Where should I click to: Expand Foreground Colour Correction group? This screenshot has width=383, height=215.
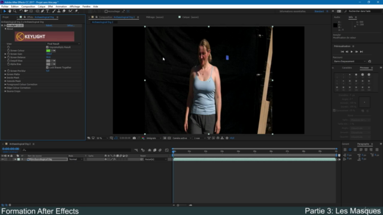click(5, 85)
